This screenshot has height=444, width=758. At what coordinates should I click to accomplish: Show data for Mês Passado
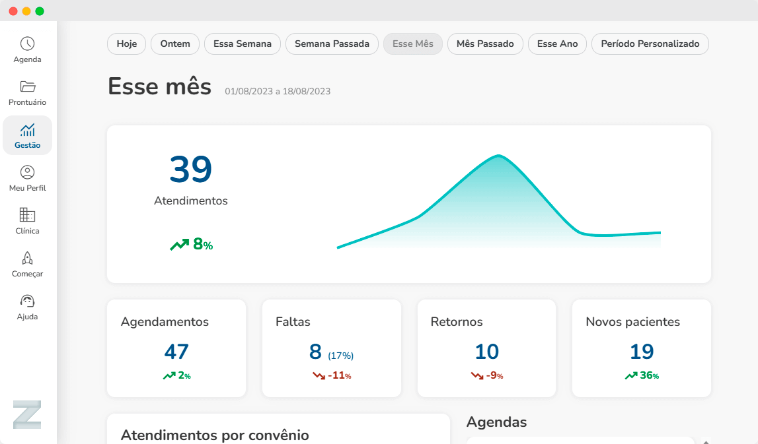(x=485, y=44)
